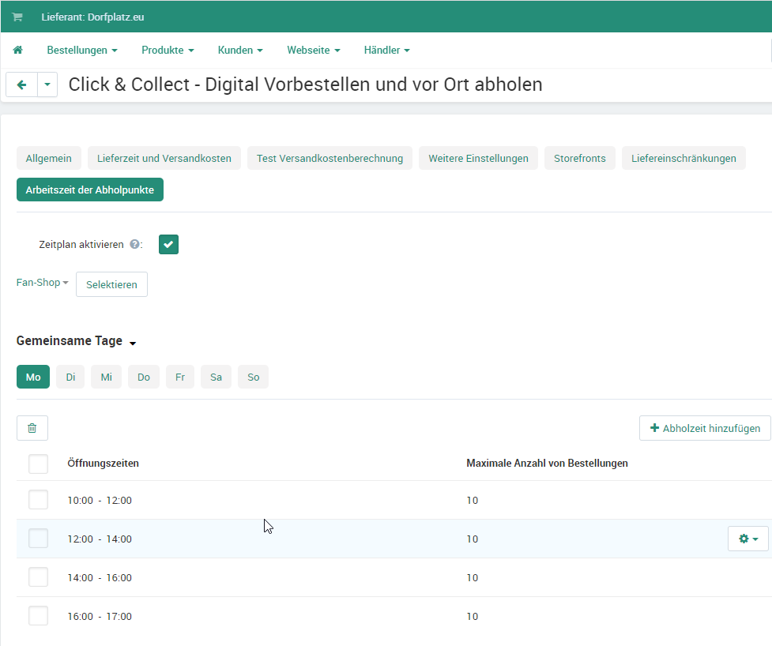
Task: Open gear menu for 12:00 - 14:00 row
Action: [x=748, y=539]
